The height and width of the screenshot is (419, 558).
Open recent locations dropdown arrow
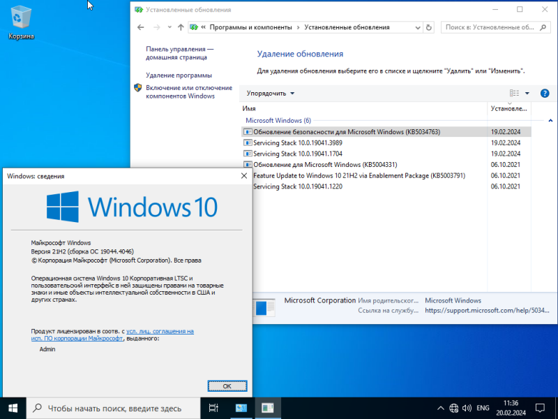[x=169, y=27]
